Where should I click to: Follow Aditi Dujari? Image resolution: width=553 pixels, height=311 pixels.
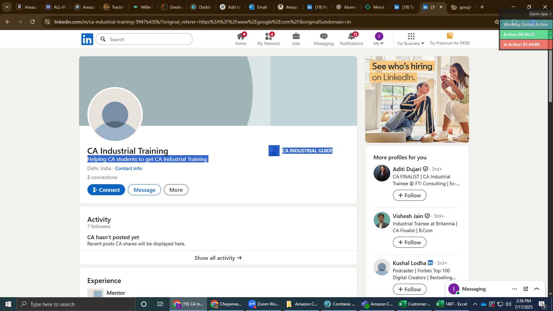pos(410,195)
